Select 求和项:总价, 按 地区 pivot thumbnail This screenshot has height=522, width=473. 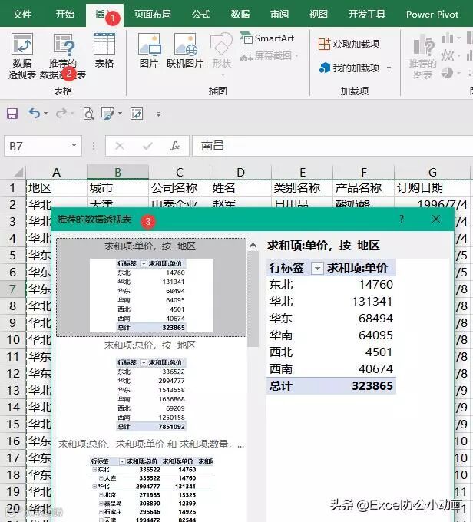click(151, 386)
